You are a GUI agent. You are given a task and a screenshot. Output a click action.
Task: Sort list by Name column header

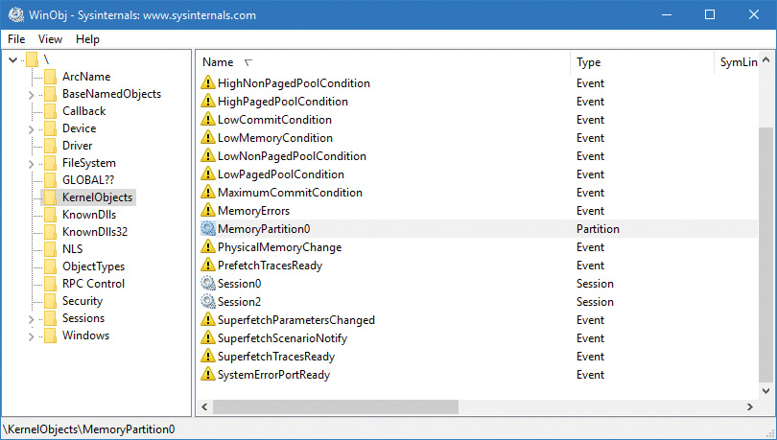click(x=219, y=62)
